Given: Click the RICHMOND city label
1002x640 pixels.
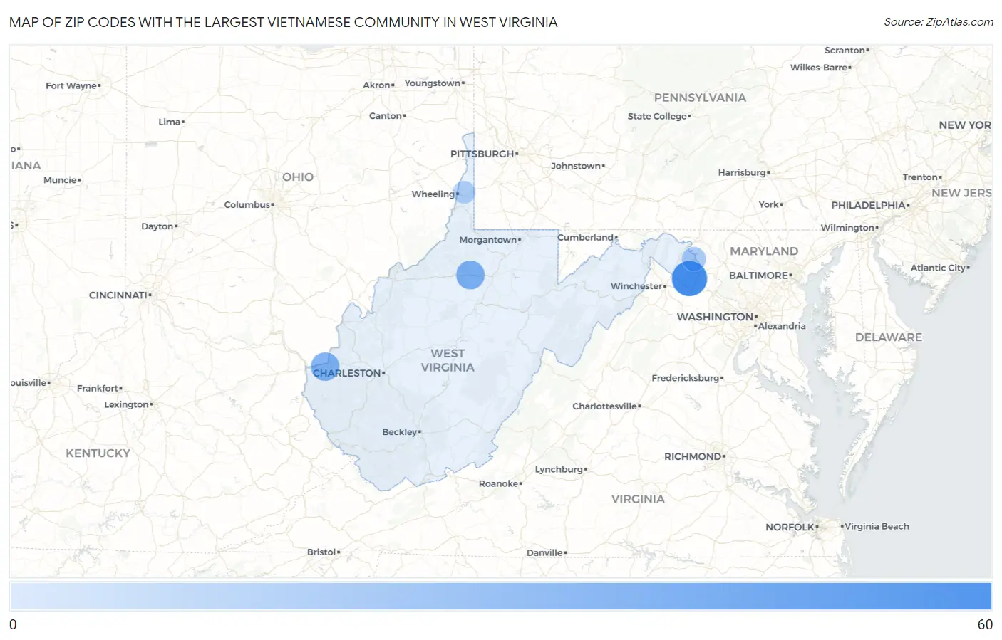Looking at the screenshot, I should pyautogui.click(x=693, y=456).
